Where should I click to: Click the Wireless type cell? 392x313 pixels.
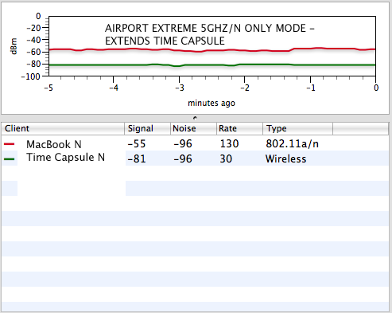click(285, 158)
